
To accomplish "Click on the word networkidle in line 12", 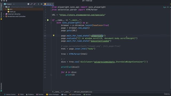I will (97, 36).
